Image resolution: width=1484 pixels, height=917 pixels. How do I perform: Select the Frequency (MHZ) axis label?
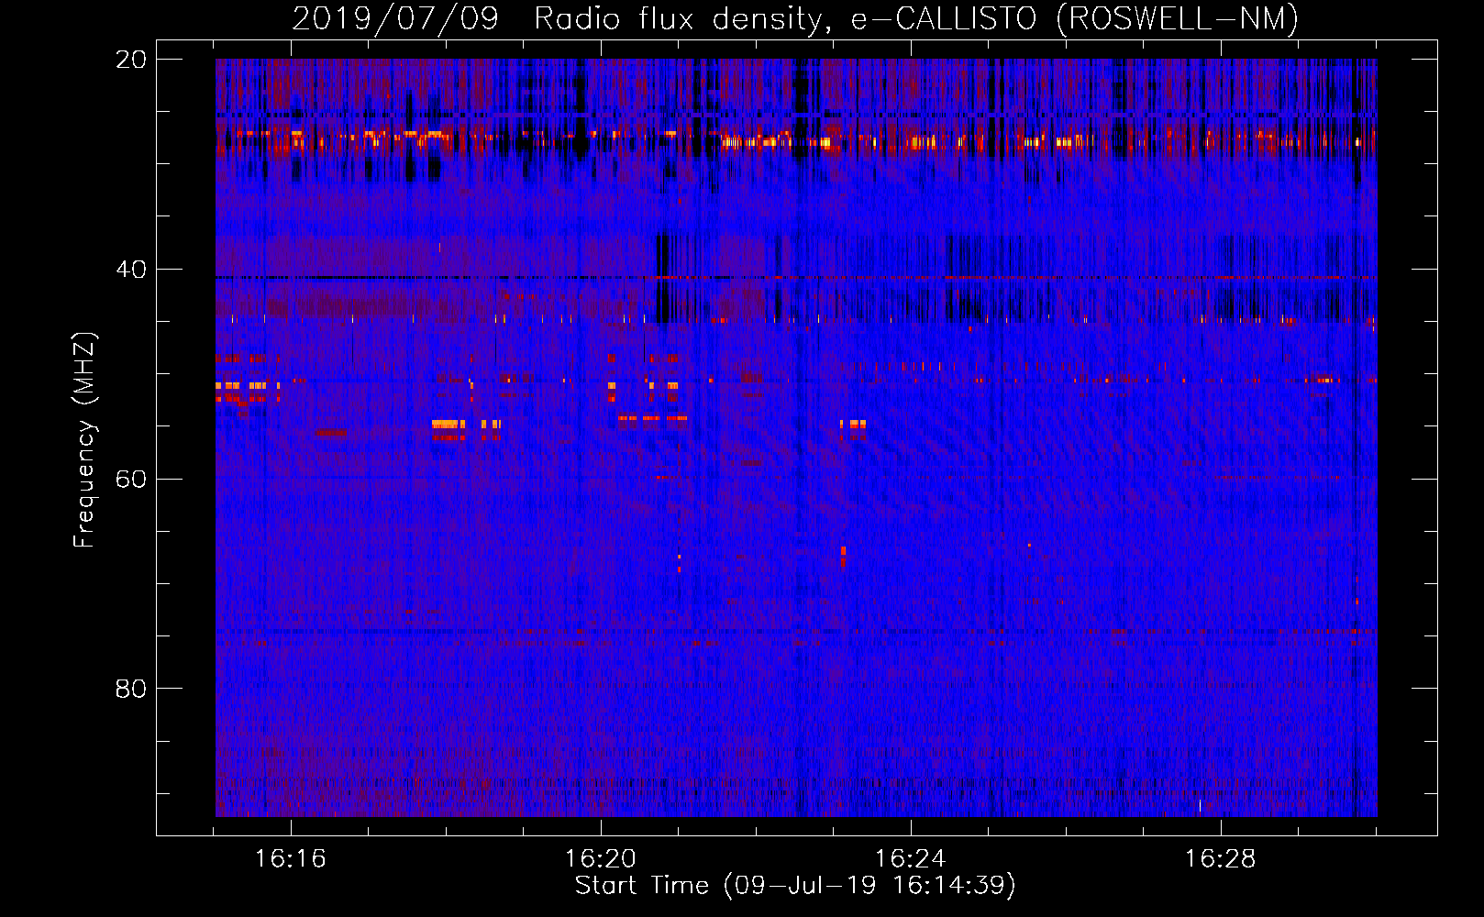(84, 440)
